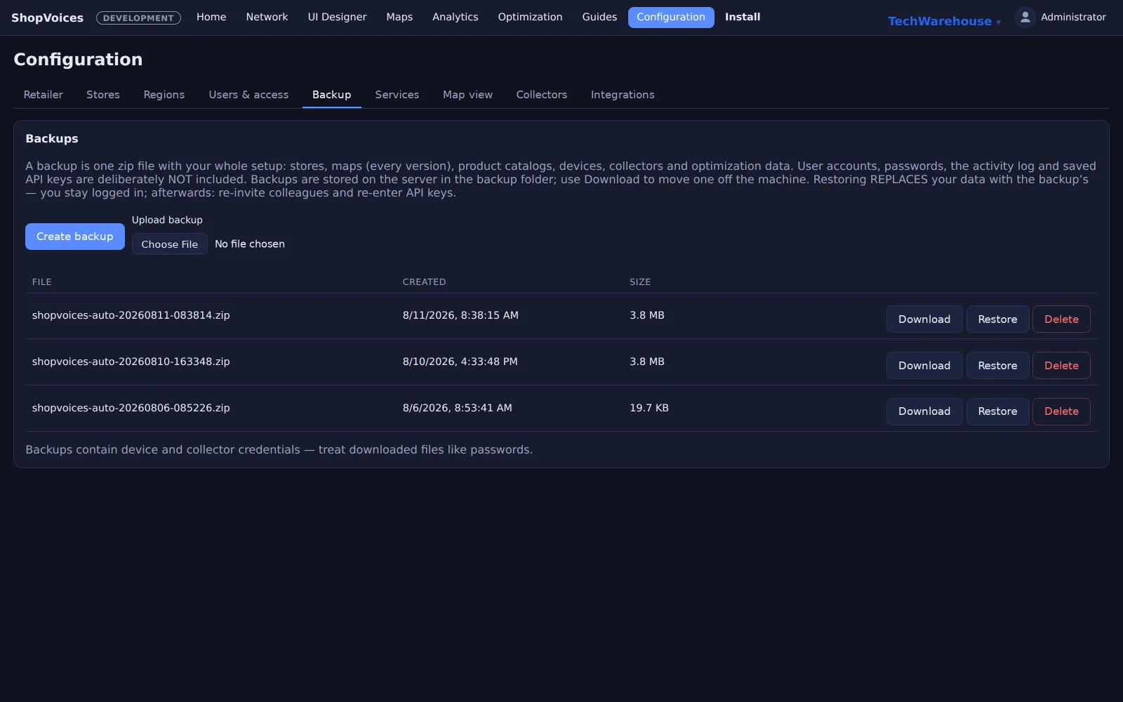Click file name shopvoices-auto-20260811-083814.zip
The image size is (1123, 702).
(131, 315)
